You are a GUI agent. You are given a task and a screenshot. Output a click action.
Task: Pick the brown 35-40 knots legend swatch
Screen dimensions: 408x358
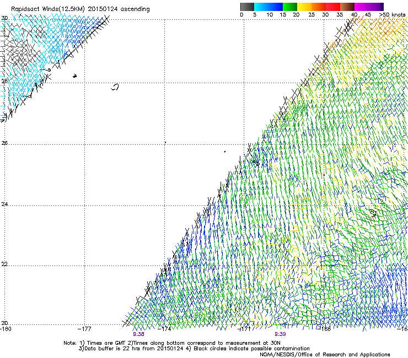pos(347,7)
